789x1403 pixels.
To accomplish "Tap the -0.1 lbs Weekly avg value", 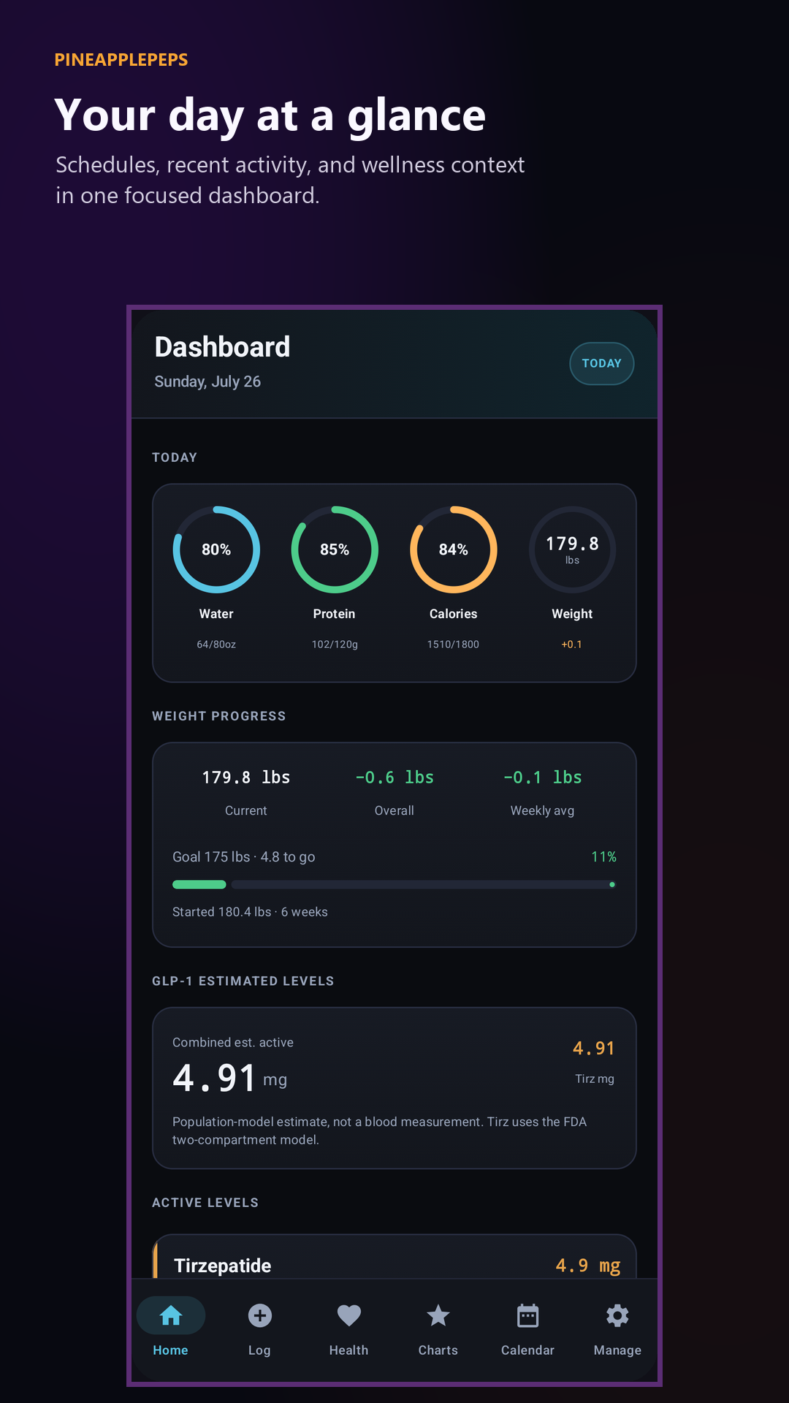I will [543, 777].
